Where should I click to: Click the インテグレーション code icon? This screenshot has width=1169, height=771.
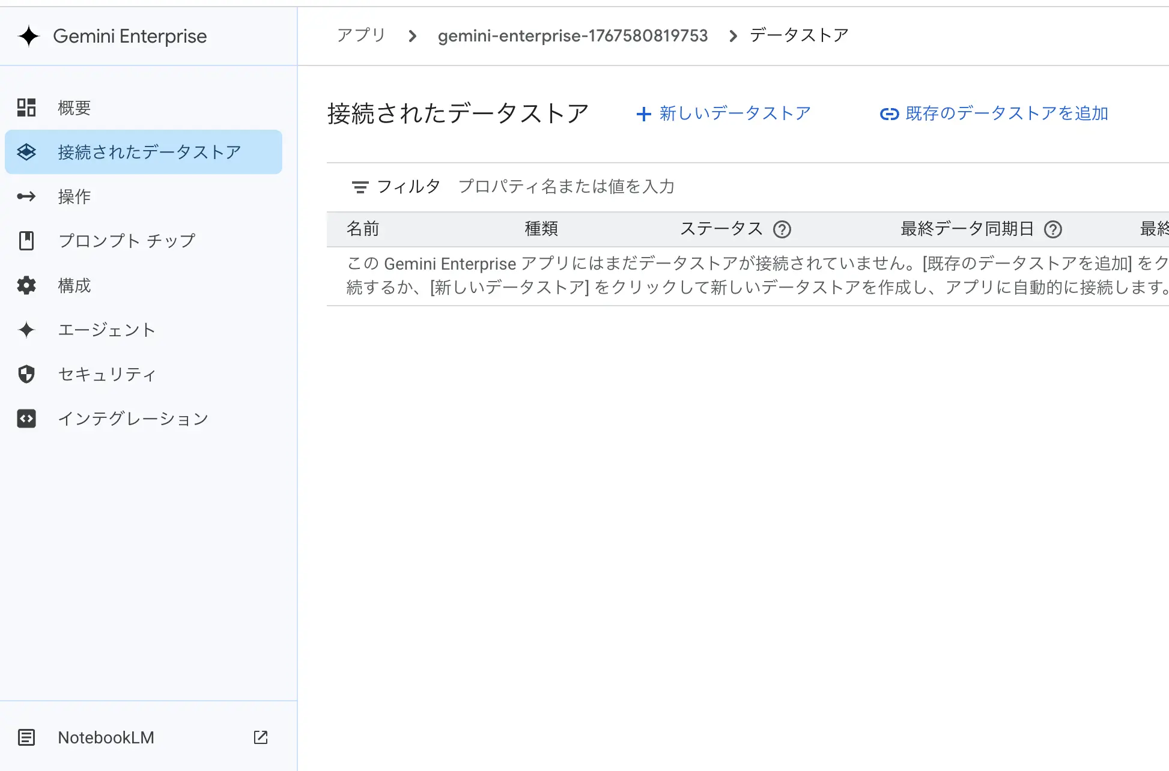(26, 419)
